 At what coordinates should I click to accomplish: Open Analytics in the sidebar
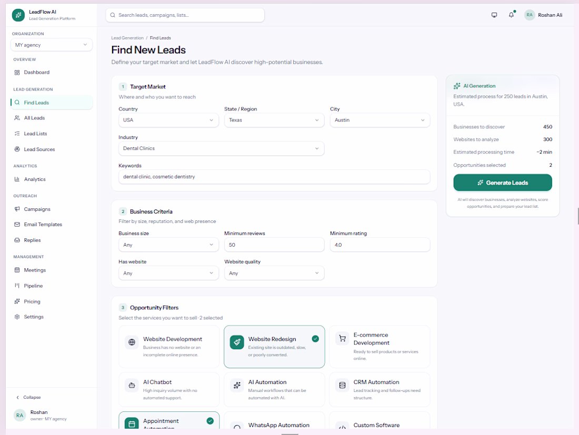coord(52,179)
